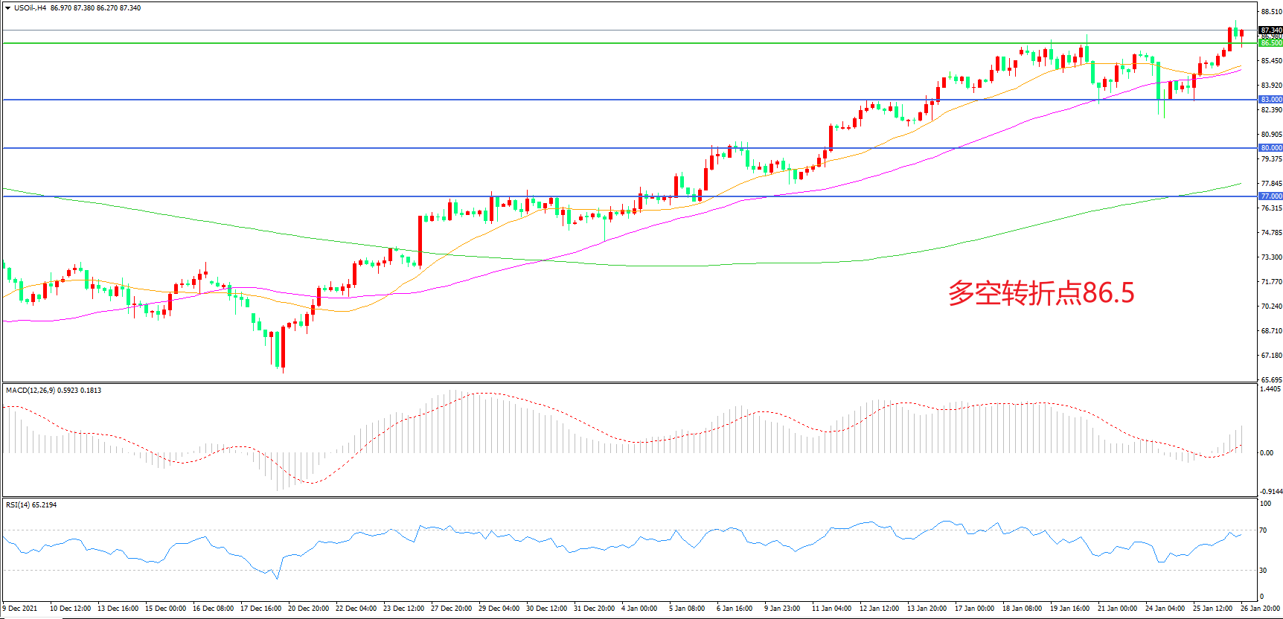Viewport: 1283px width, 619px height.
Task: Click the 26 Jan 20:00 time label
Action: tap(1259, 609)
